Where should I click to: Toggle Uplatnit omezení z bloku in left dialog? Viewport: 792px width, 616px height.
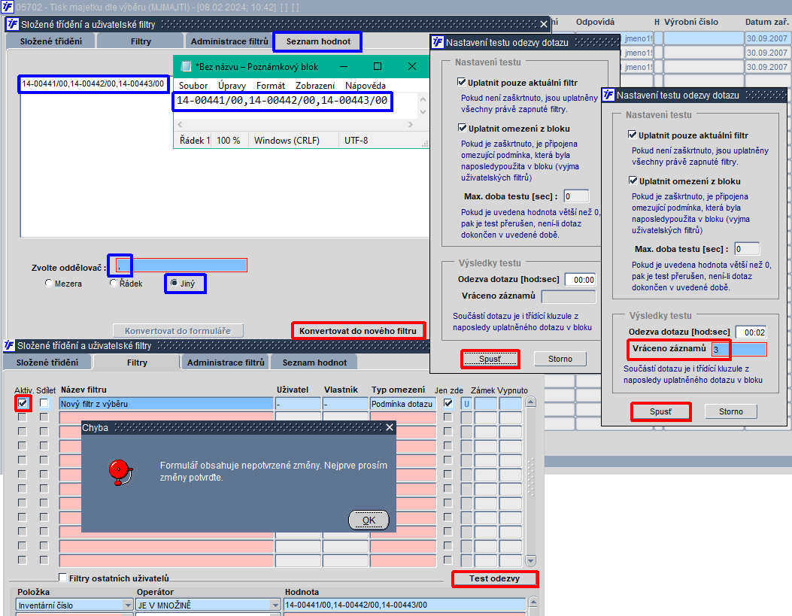pyautogui.click(x=462, y=128)
